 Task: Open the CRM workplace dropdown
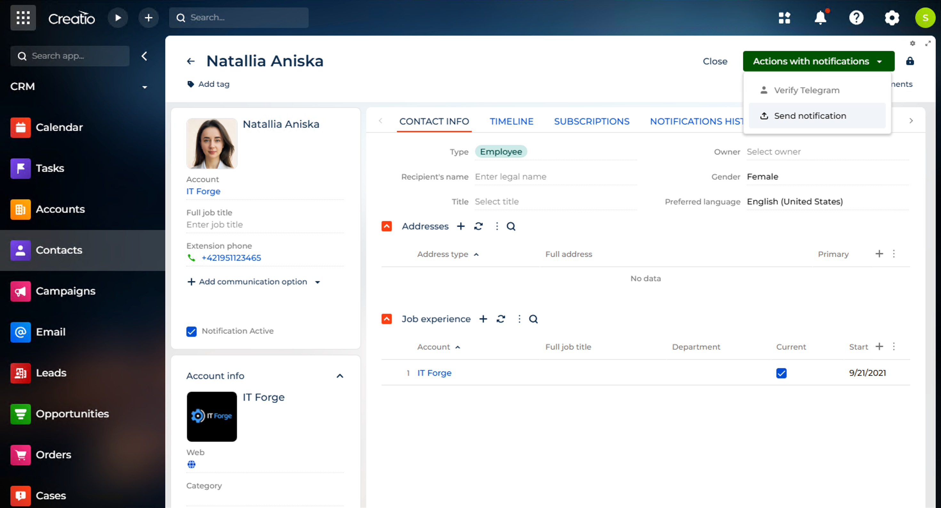[144, 87]
